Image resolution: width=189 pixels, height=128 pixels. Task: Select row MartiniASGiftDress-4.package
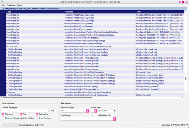[95, 89]
